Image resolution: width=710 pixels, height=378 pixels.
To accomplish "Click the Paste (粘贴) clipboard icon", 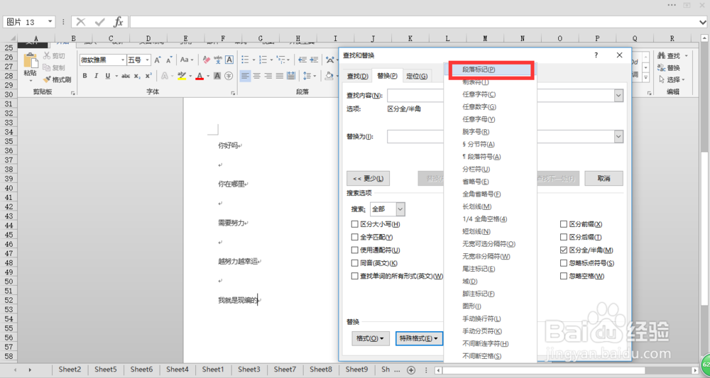I will coord(31,61).
